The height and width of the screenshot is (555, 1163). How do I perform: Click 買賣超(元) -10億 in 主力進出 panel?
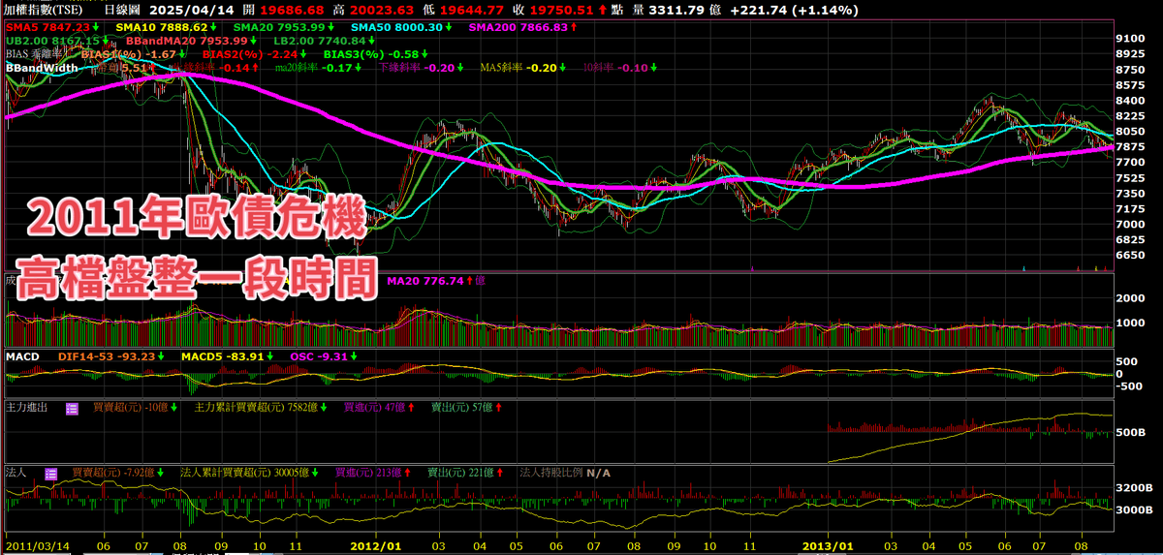pyautogui.click(x=129, y=410)
